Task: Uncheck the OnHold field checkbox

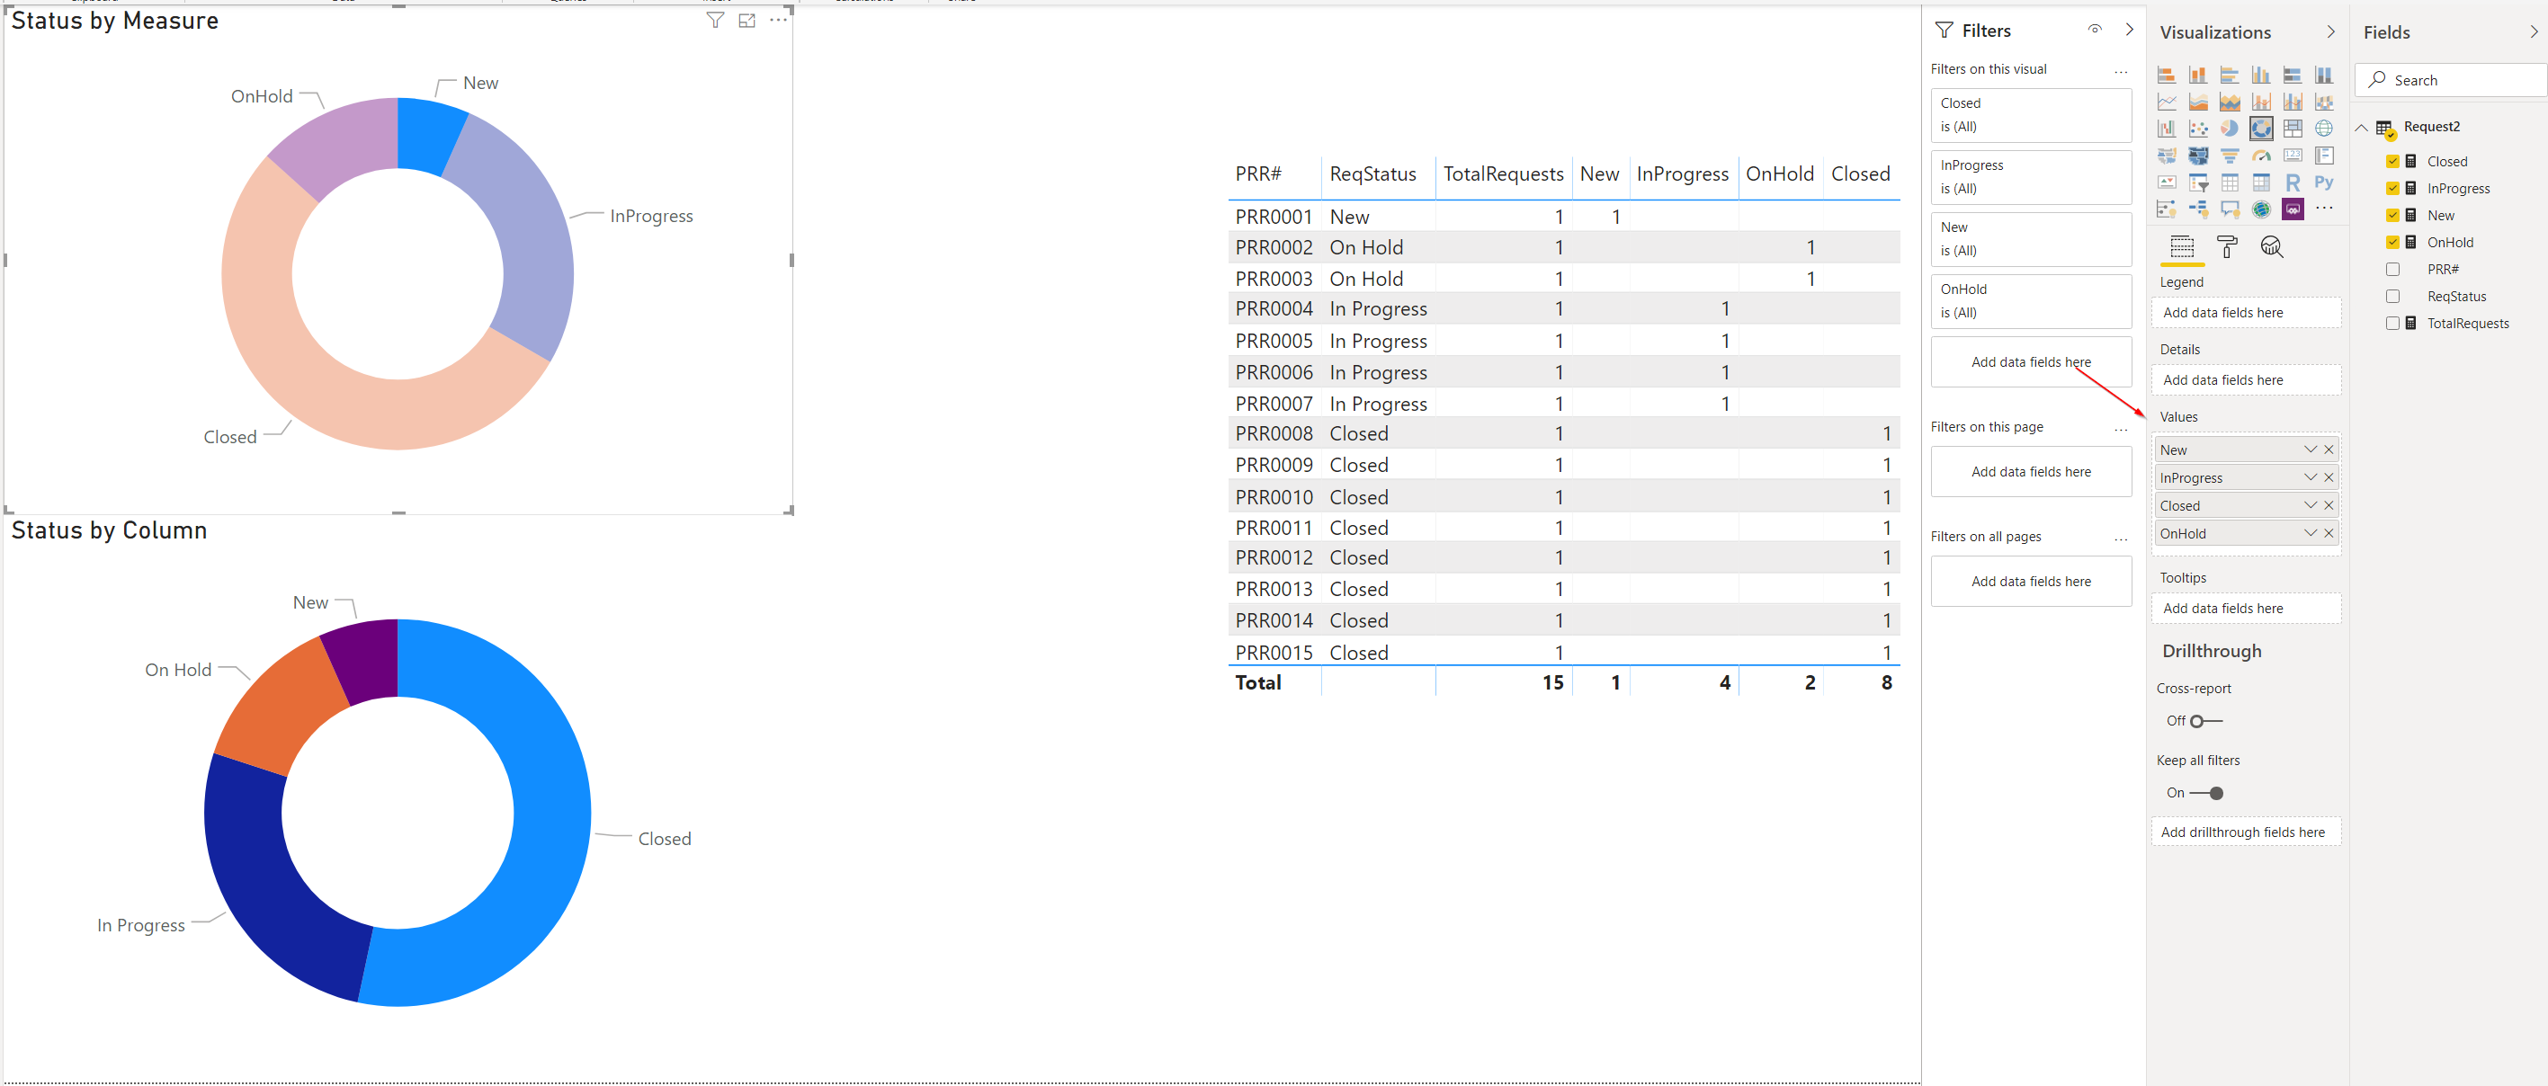Action: [x=2392, y=241]
